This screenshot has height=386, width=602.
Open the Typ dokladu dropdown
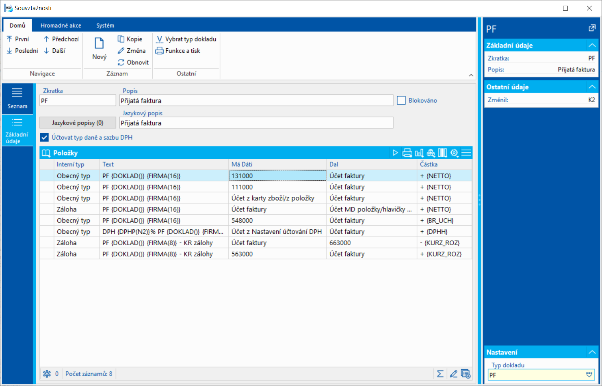(589, 375)
